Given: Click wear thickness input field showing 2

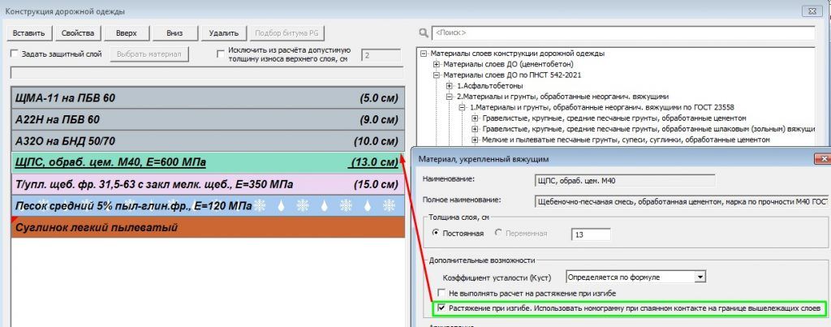Looking at the screenshot, I should pos(381,56).
